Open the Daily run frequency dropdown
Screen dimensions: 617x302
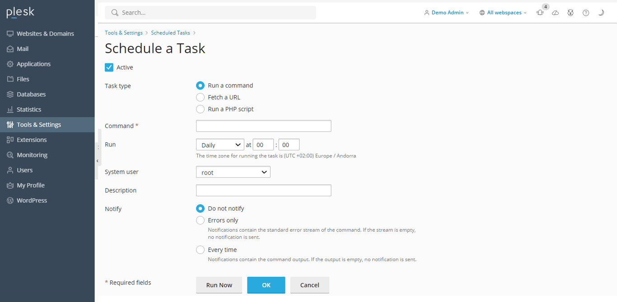click(x=220, y=144)
